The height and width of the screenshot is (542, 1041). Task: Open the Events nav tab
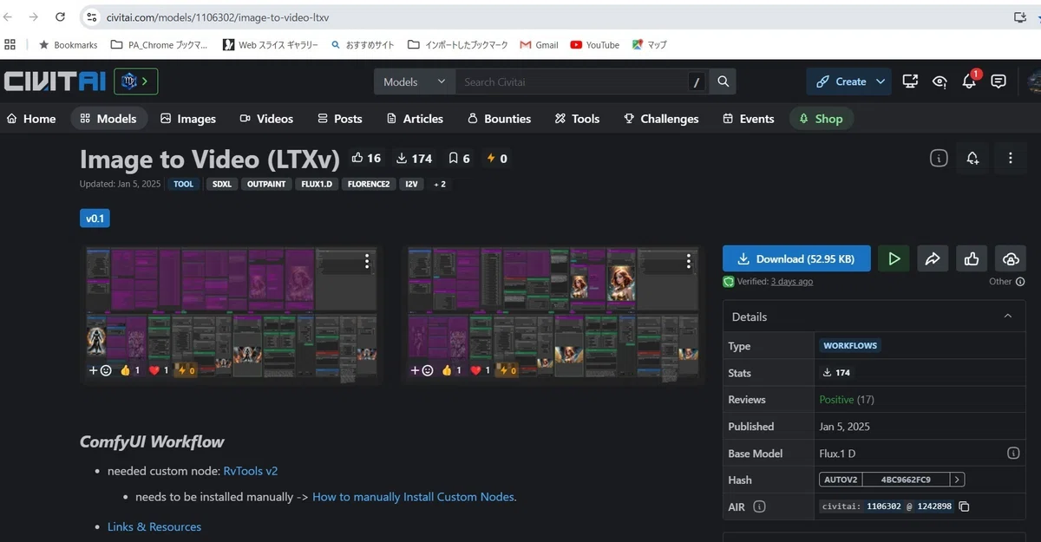coord(748,119)
